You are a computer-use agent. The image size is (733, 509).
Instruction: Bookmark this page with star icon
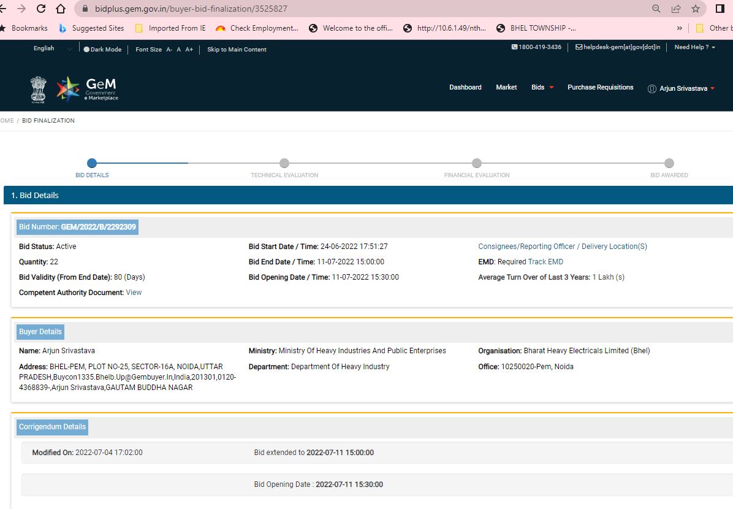point(695,9)
